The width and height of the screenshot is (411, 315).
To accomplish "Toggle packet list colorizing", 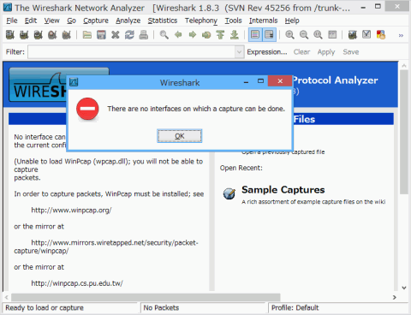I will click(x=255, y=35).
